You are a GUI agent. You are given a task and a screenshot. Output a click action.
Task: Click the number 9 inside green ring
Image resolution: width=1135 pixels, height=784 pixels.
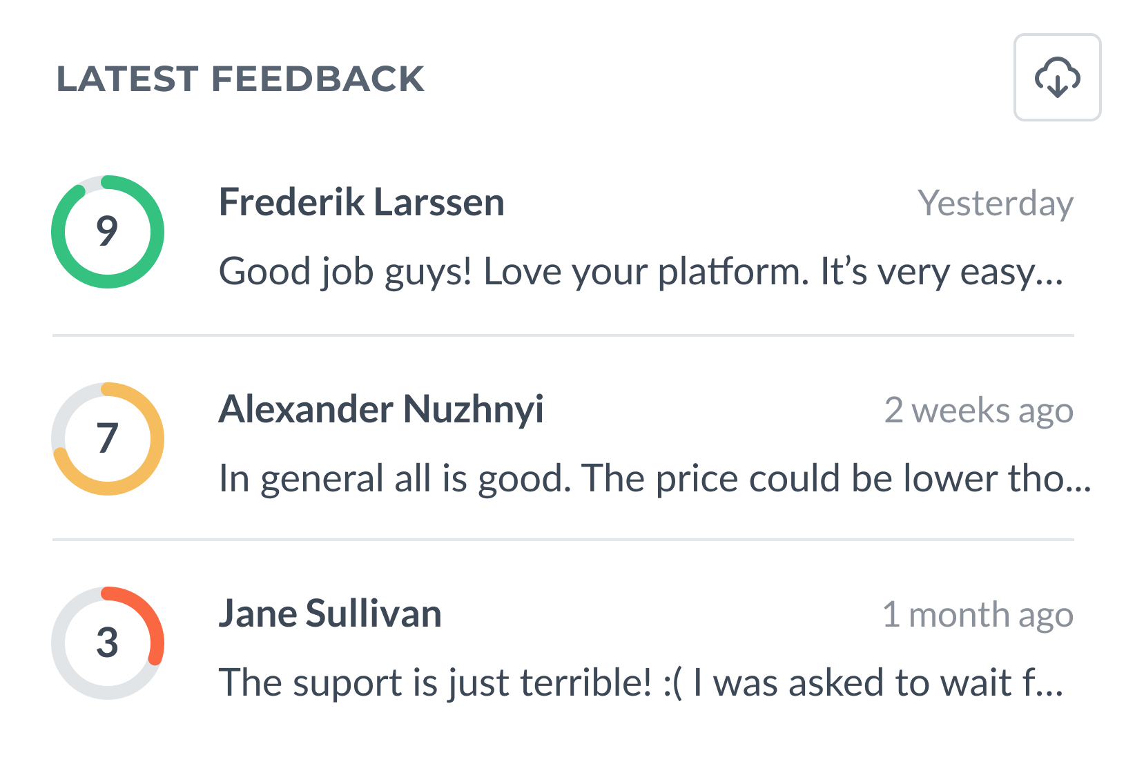point(107,231)
